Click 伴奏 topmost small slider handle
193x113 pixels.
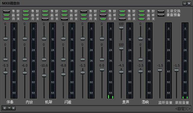pyautogui.click(x=6, y=39)
